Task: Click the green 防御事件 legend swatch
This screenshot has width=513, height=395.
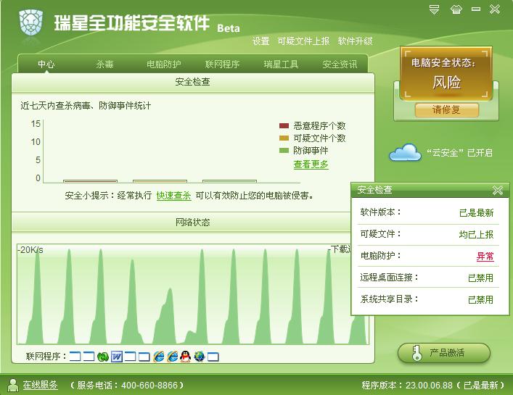Action: coord(284,151)
